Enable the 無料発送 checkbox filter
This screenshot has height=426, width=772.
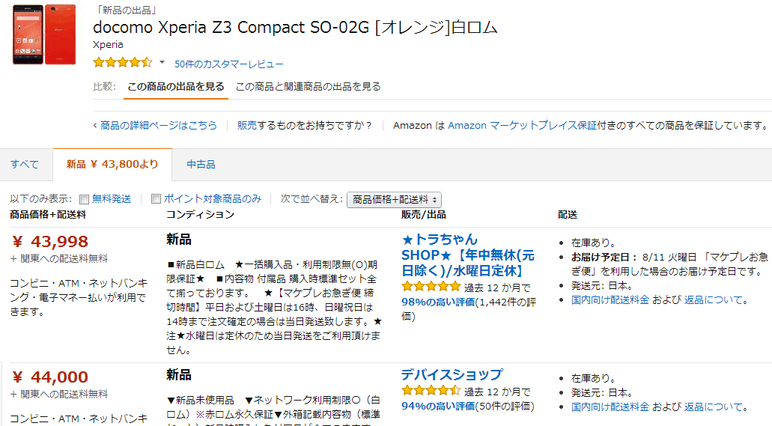(x=85, y=199)
